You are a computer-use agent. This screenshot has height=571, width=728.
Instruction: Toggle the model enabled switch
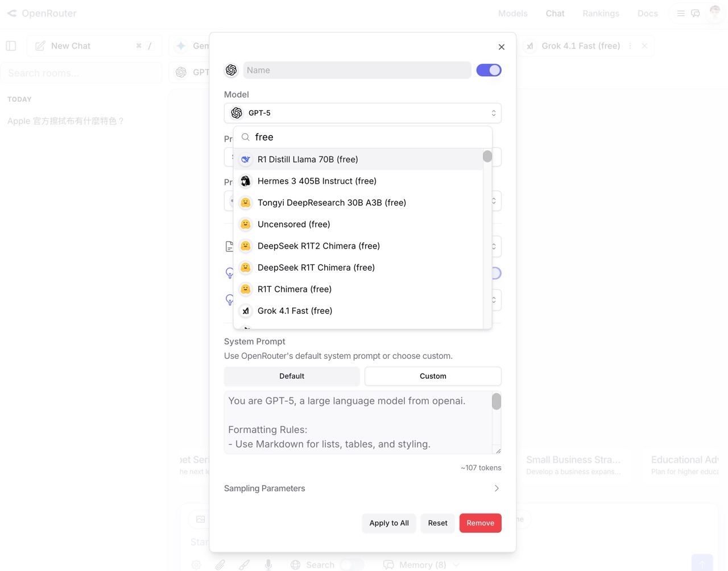coord(489,70)
